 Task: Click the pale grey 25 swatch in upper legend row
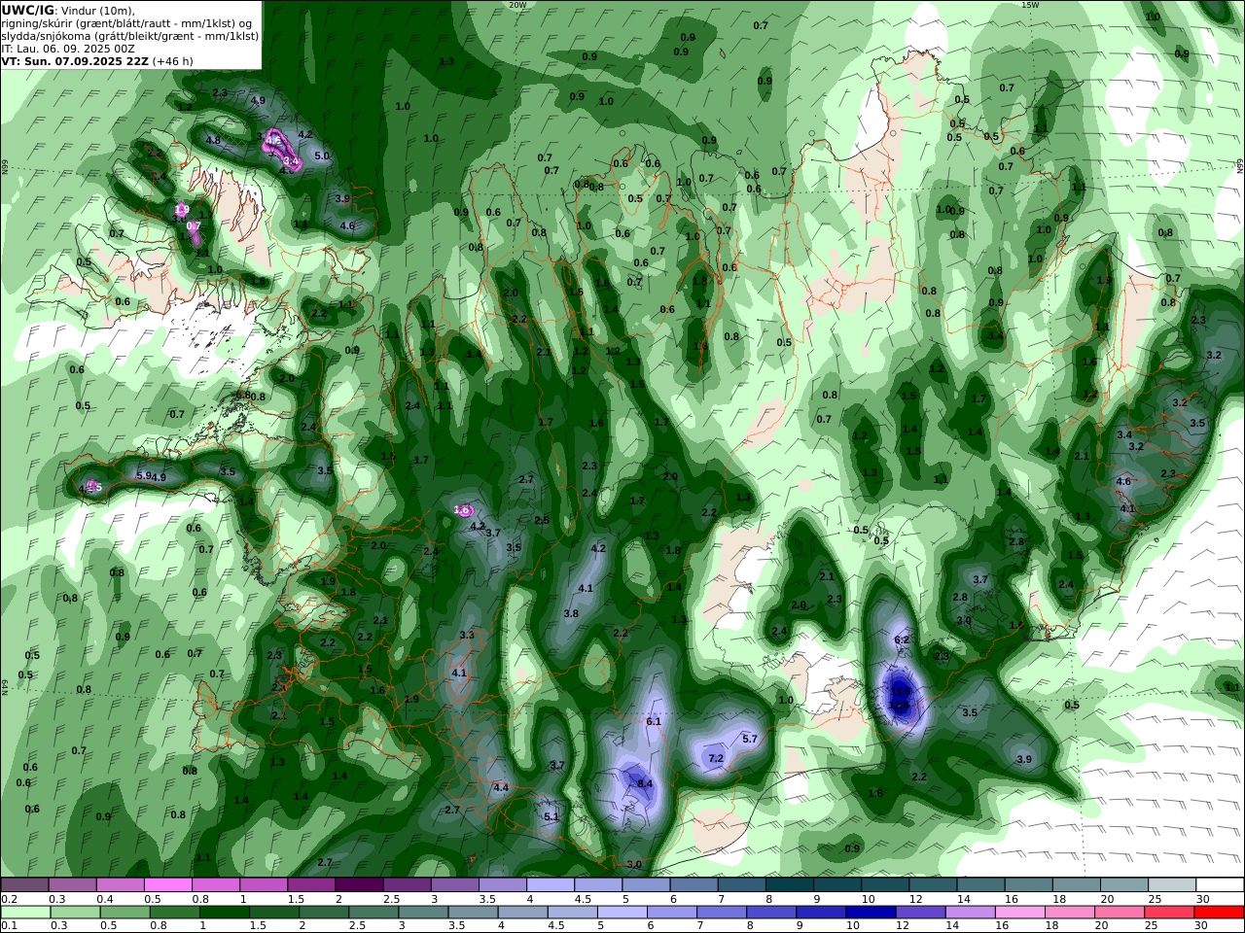click(1172, 885)
